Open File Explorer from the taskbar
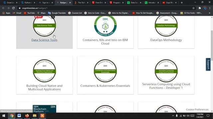The image size is (213, 119). click(x=35, y=116)
